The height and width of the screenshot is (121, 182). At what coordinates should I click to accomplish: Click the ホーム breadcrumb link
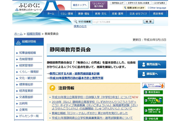point(18,34)
